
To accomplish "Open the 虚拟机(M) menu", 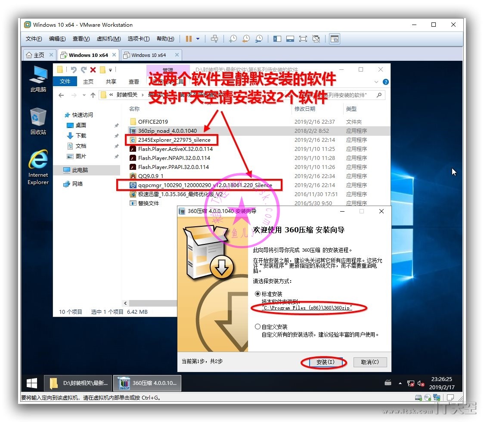I will click(x=109, y=39).
